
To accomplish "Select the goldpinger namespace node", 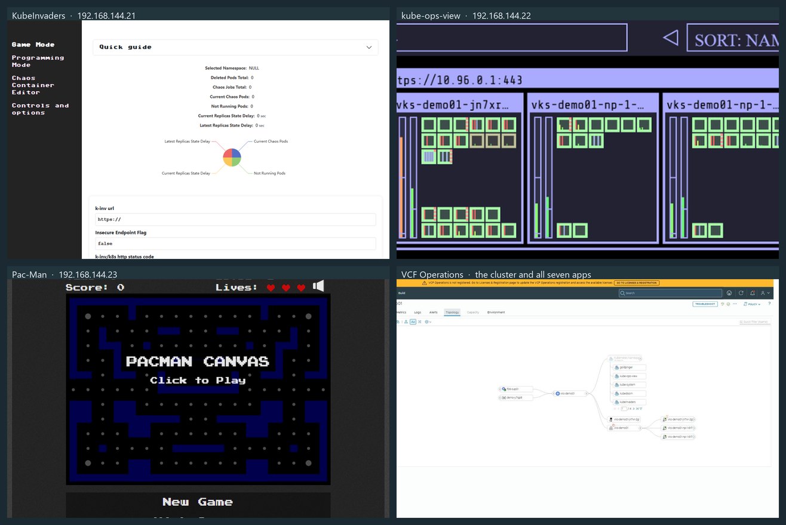I will [630, 367].
